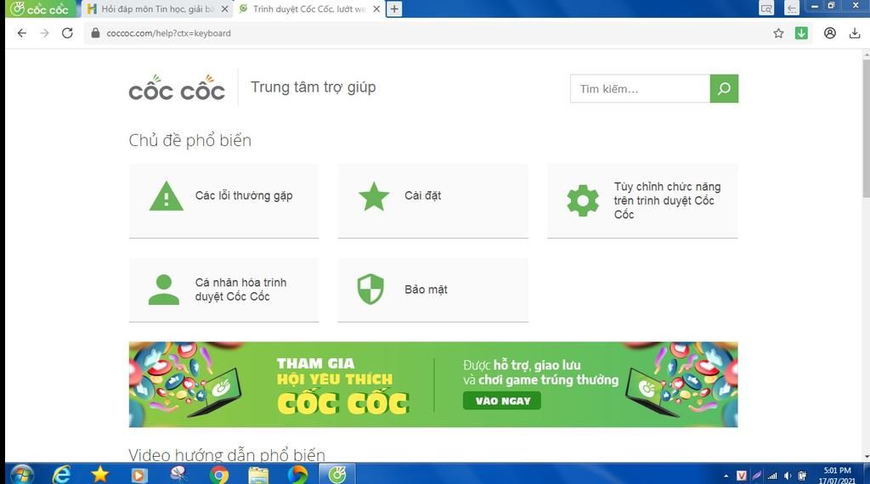The image size is (870, 484).
Task: Click the network signal tray icon
Action: [772, 476]
